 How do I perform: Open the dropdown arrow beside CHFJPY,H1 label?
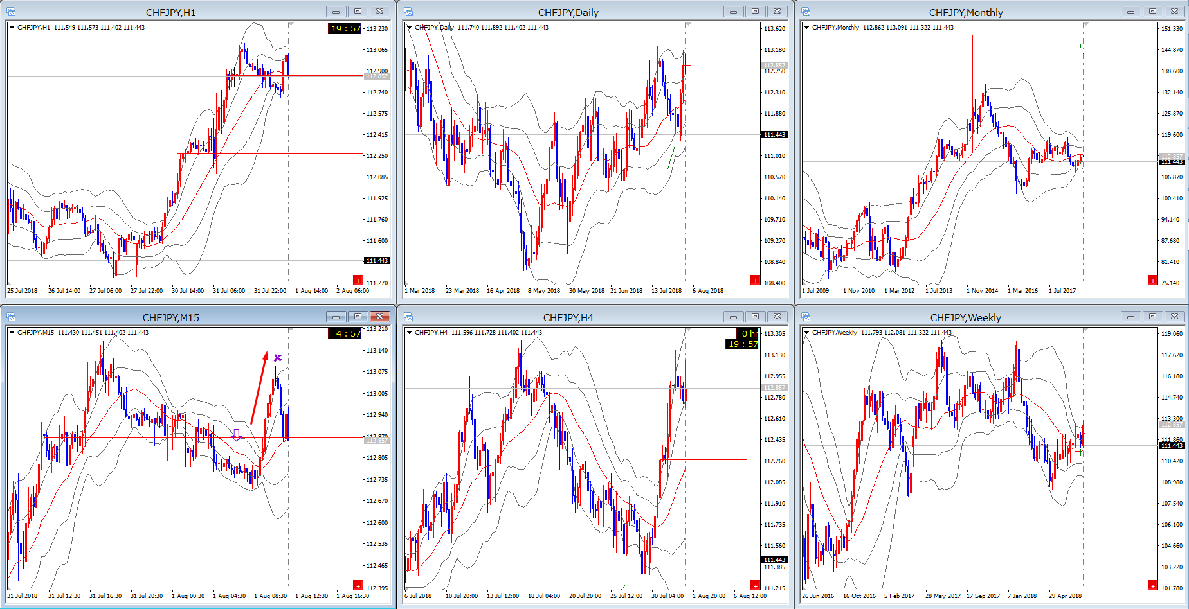click(x=12, y=28)
